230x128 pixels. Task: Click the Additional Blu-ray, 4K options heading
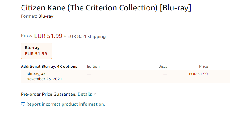(49, 67)
